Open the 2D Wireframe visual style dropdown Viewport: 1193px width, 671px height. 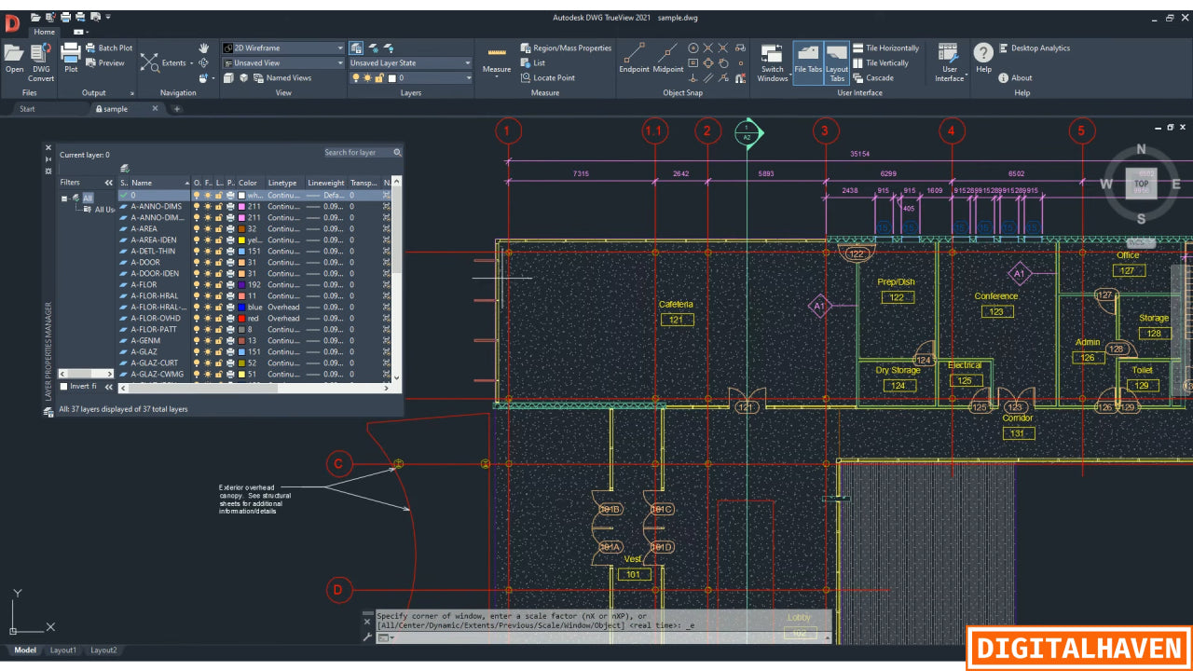tap(283, 48)
